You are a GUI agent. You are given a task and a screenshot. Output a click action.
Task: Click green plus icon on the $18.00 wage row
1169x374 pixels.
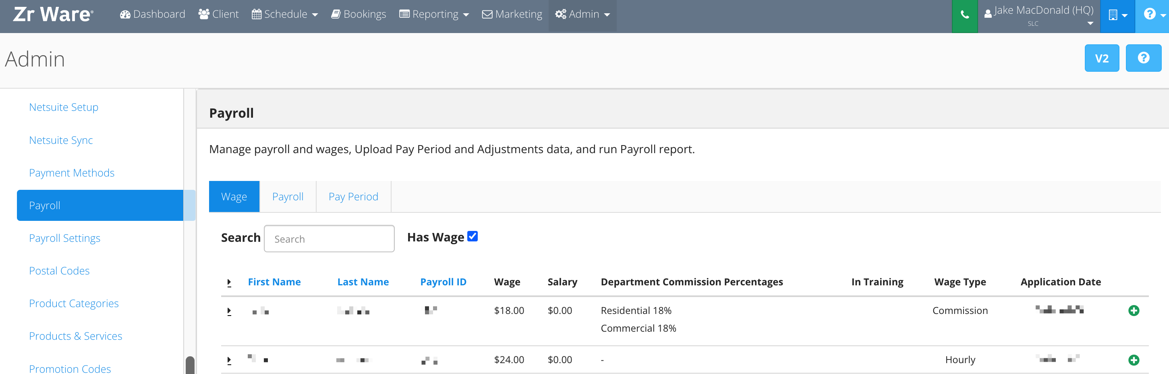[1134, 310]
